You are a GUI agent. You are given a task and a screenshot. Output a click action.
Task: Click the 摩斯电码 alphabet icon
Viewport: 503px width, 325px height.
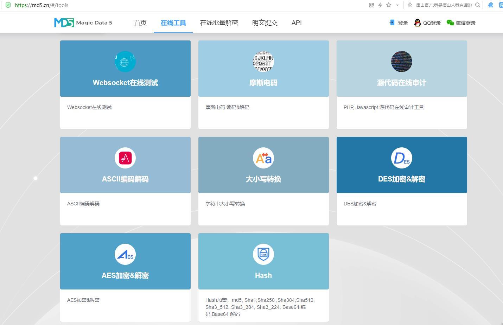click(263, 62)
